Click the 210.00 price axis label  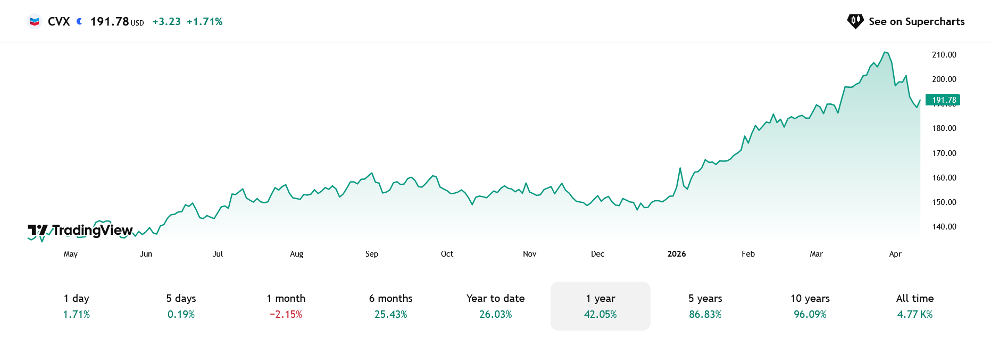(x=944, y=55)
